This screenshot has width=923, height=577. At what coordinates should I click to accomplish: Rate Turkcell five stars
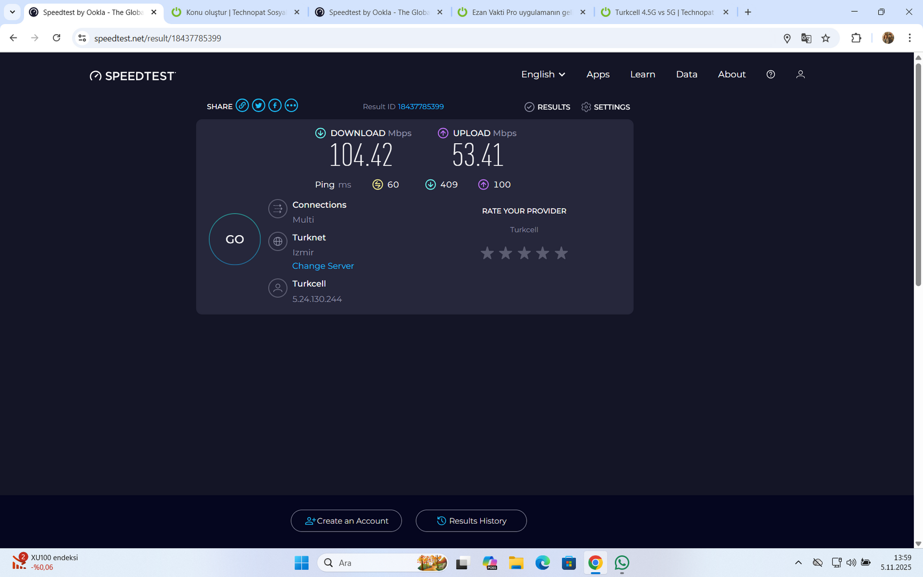(x=561, y=253)
